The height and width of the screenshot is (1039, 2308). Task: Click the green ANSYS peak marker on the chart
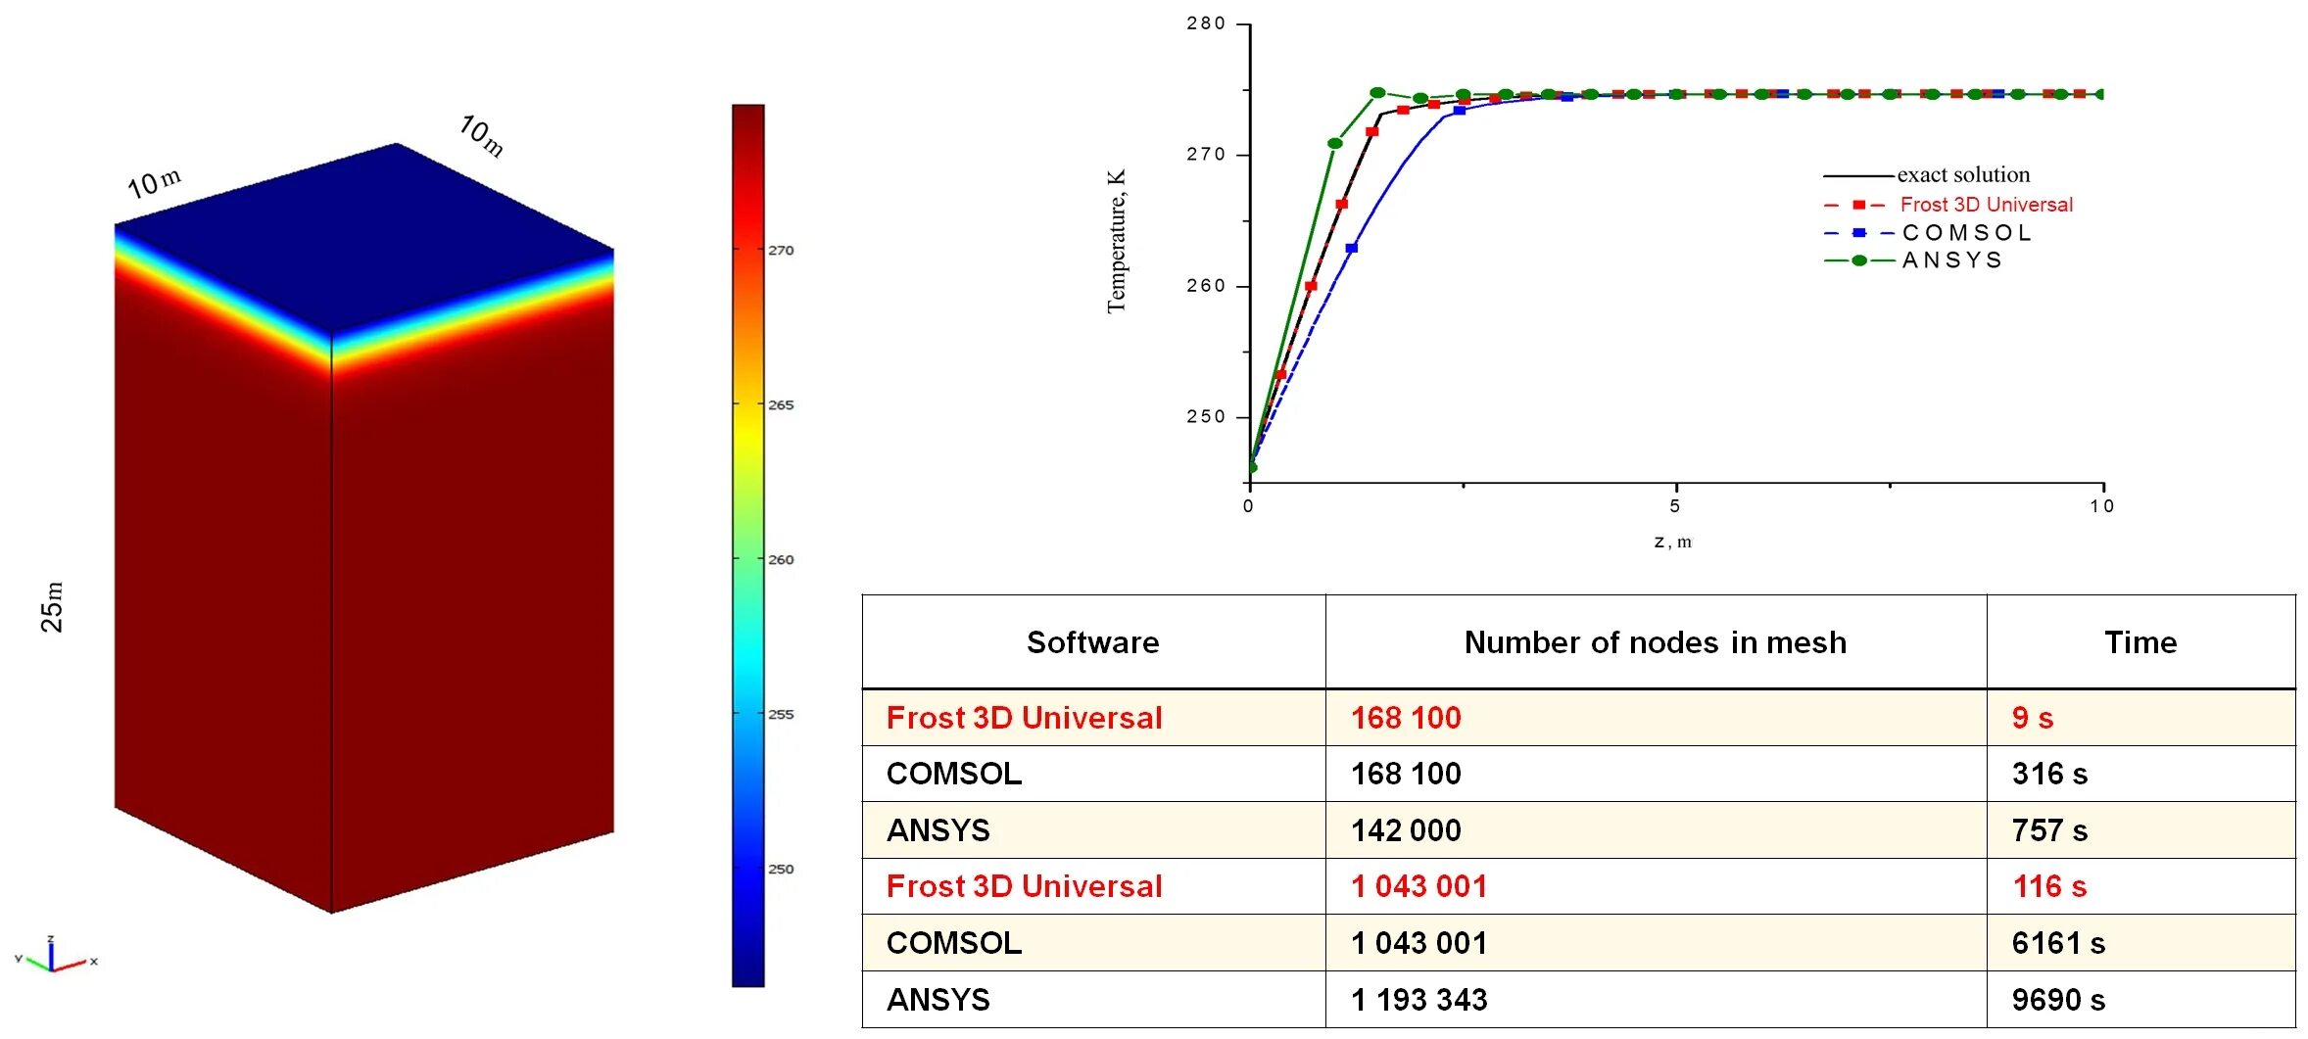(1377, 92)
